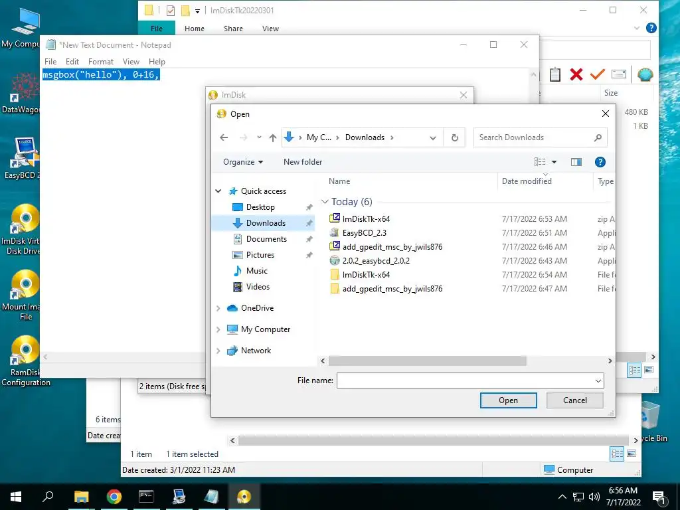Open Google Chrome from taskbar

tap(114, 497)
